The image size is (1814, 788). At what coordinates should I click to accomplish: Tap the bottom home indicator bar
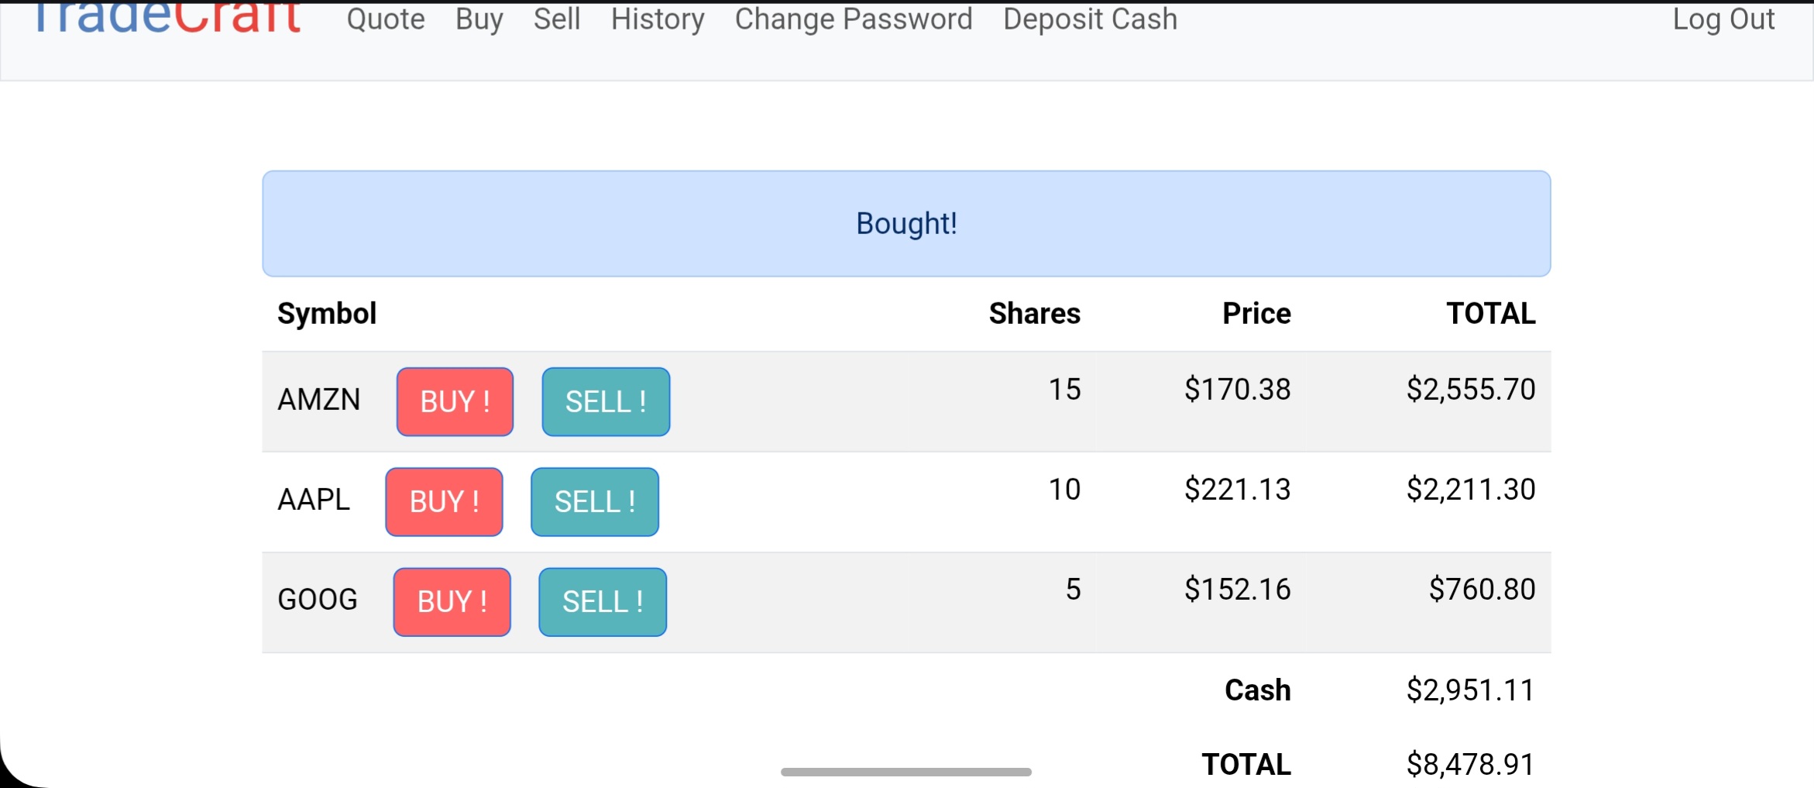point(905,772)
